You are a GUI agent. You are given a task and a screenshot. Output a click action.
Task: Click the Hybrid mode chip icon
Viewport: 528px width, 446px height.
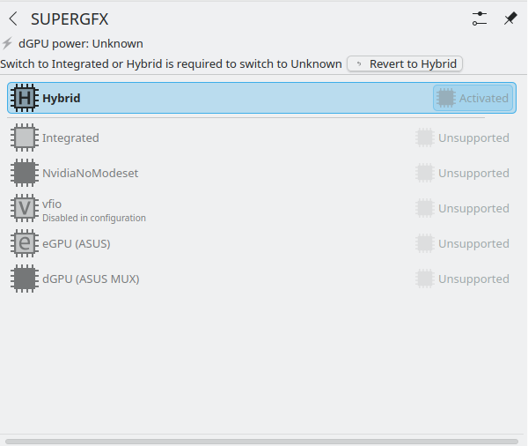coord(25,98)
